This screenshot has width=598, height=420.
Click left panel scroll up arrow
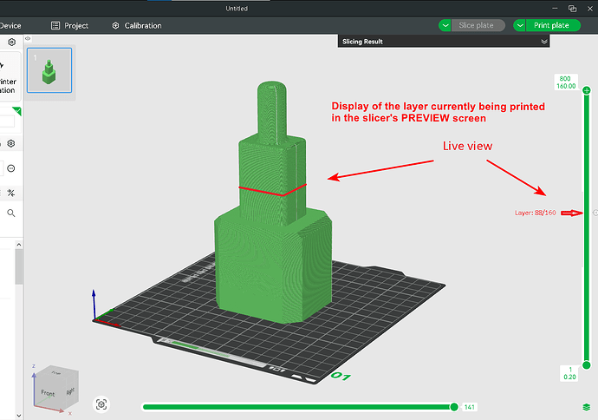tap(19, 245)
